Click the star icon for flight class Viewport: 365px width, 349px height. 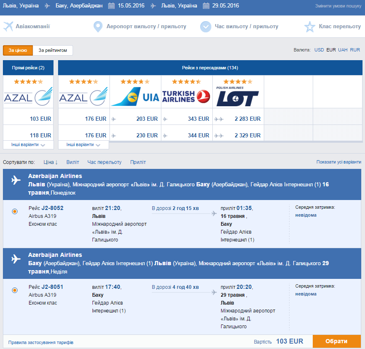(309, 27)
